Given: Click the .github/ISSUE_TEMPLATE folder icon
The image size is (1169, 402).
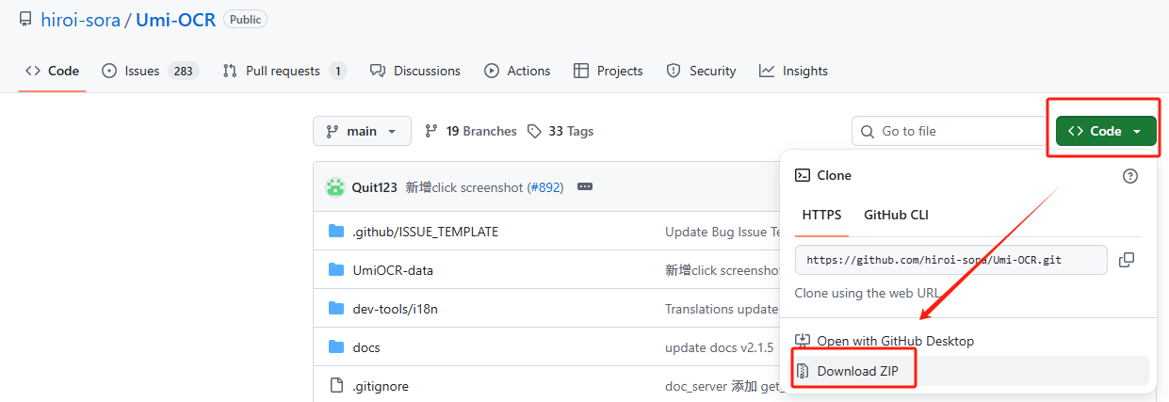Looking at the screenshot, I should (x=336, y=232).
